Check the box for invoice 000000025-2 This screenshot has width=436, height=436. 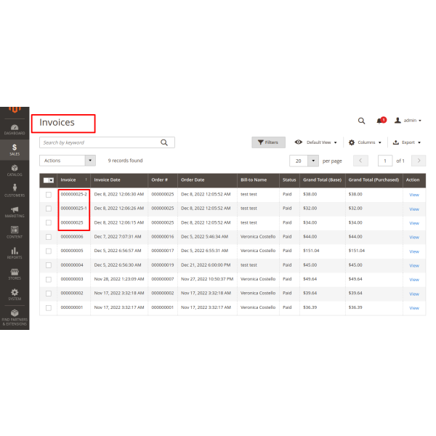tap(49, 195)
